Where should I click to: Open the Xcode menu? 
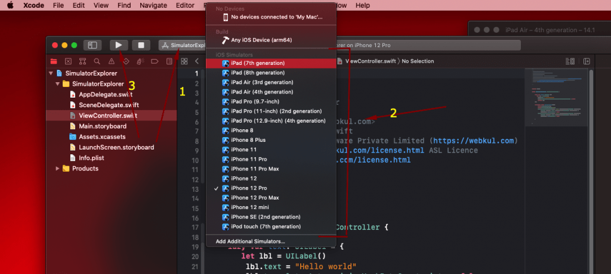tap(33, 5)
